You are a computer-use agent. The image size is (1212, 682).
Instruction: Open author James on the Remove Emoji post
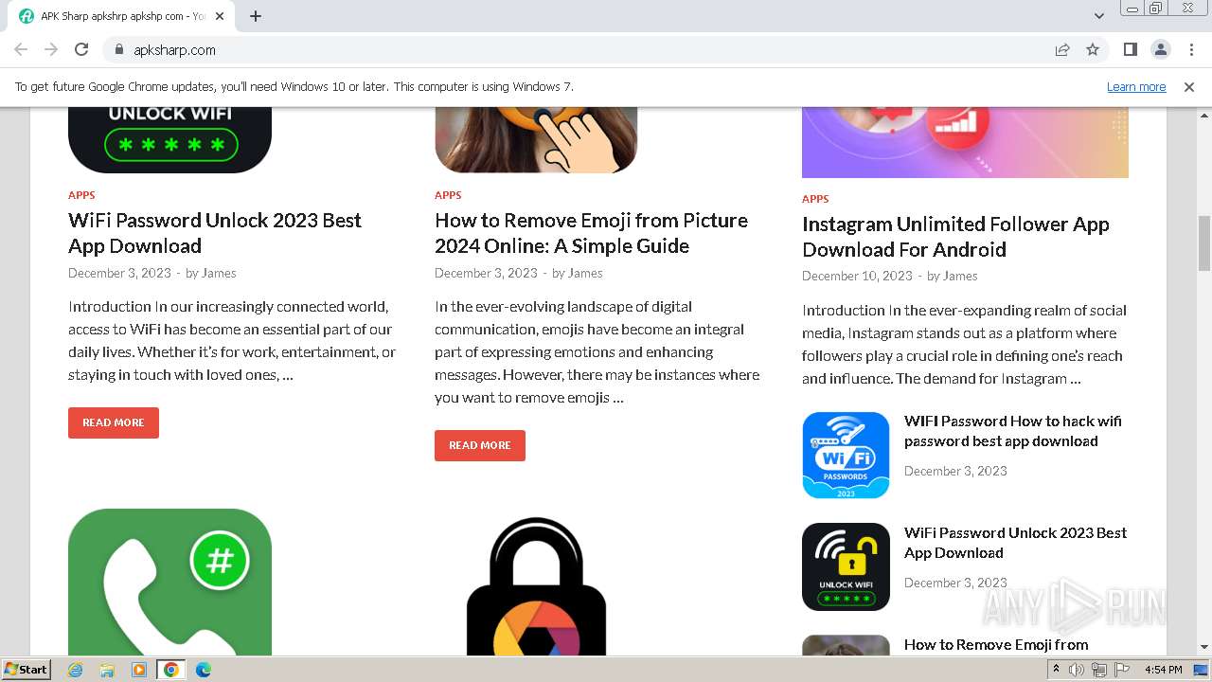[585, 273]
